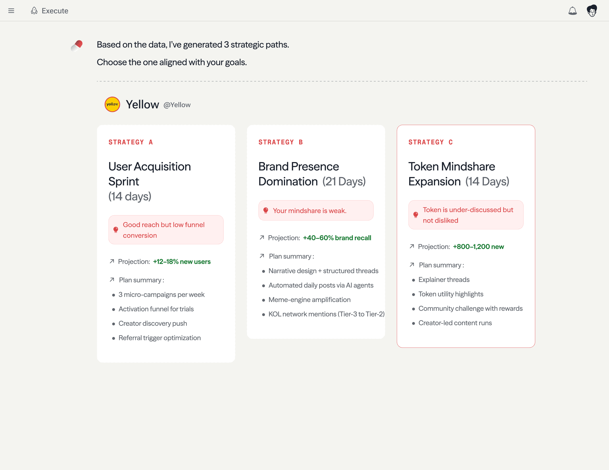Click the Execute header label
This screenshot has width=609, height=470.
55,11
